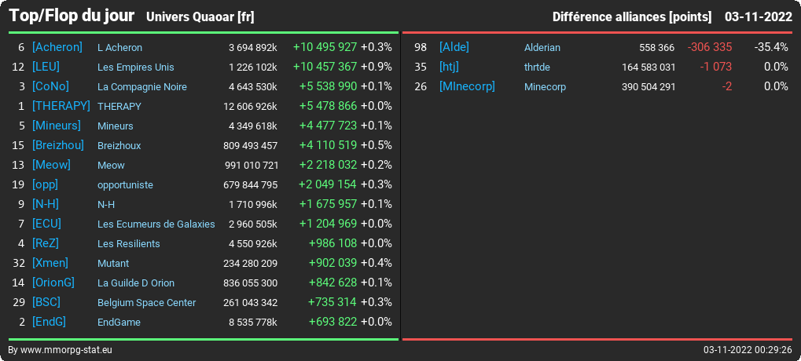Click the gain value +4 477 723
Image resolution: width=801 pixels, height=361 pixels.
tap(328, 126)
